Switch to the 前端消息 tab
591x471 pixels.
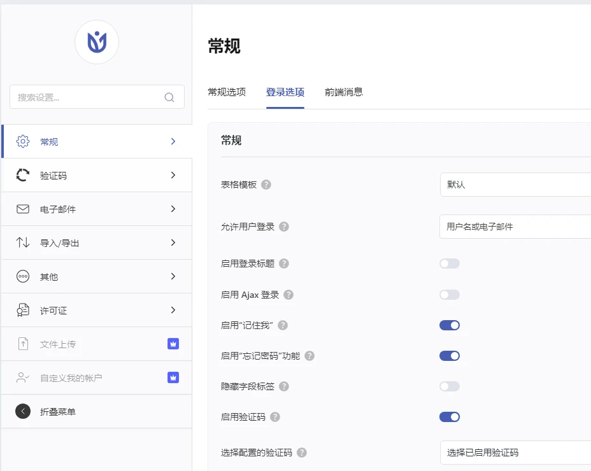click(x=345, y=92)
